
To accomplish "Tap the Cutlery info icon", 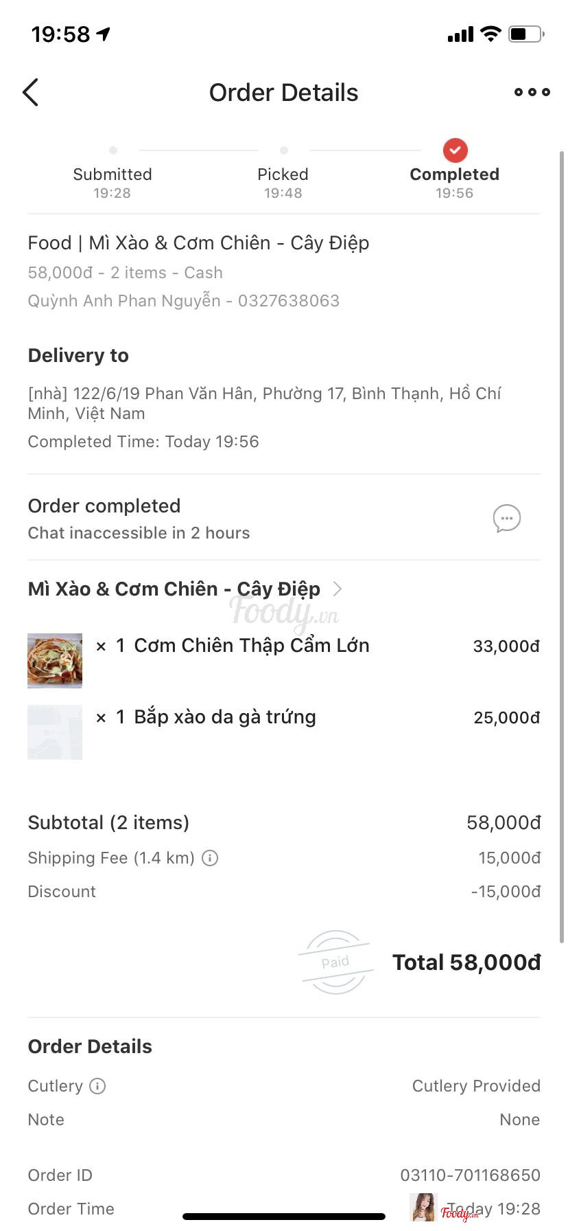I will click(98, 1086).
